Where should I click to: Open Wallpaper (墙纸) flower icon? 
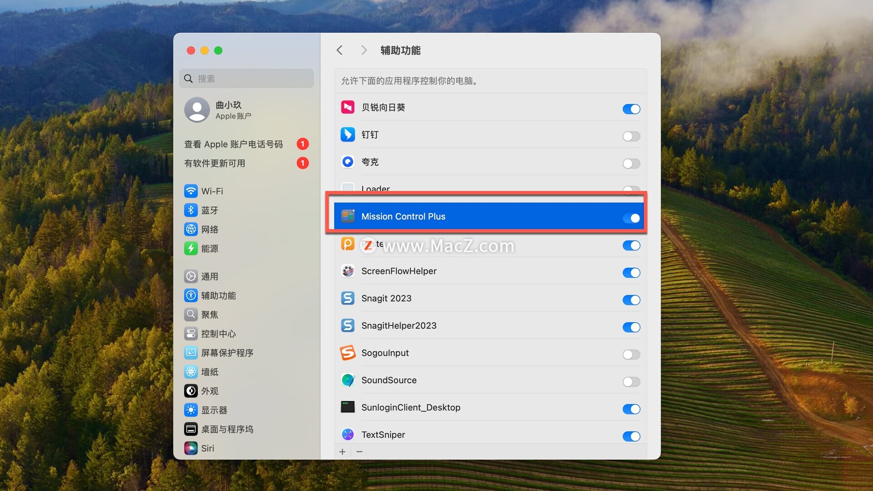191,372
